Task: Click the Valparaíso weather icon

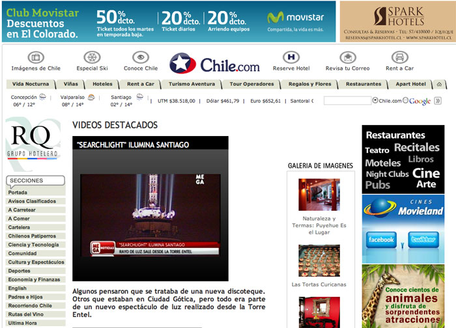Action: (x=91, y=97)
